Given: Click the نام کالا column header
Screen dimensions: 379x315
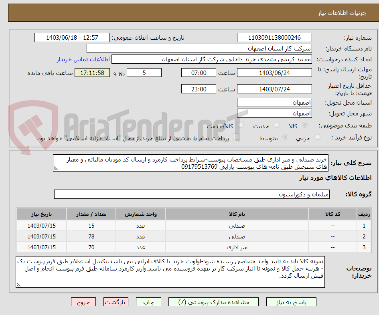Looking at the screenshot, I should pyautogui.click(x=237, y=214).
